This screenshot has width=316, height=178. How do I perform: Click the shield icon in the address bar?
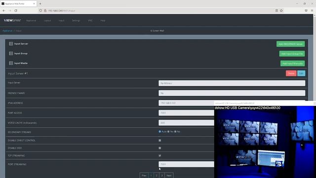point(40,10)
